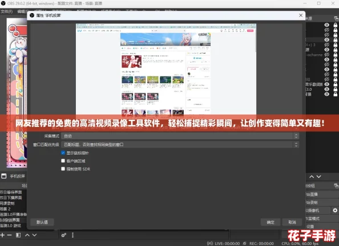Toggle visibility of the 3.0 source row
This screenshot has width=339, height=246.
click(x=326, y=89)
